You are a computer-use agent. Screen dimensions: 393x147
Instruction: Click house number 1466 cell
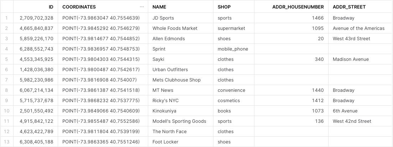[x=318, y=18]
